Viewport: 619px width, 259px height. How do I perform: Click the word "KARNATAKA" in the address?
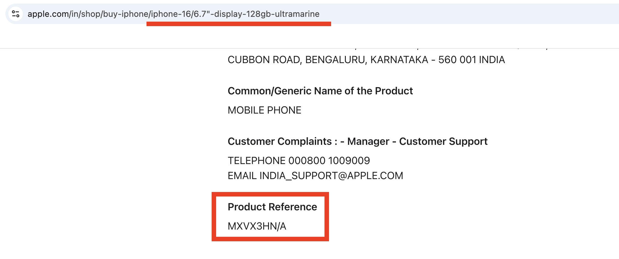pyautogui.click(x=399, y=60)
